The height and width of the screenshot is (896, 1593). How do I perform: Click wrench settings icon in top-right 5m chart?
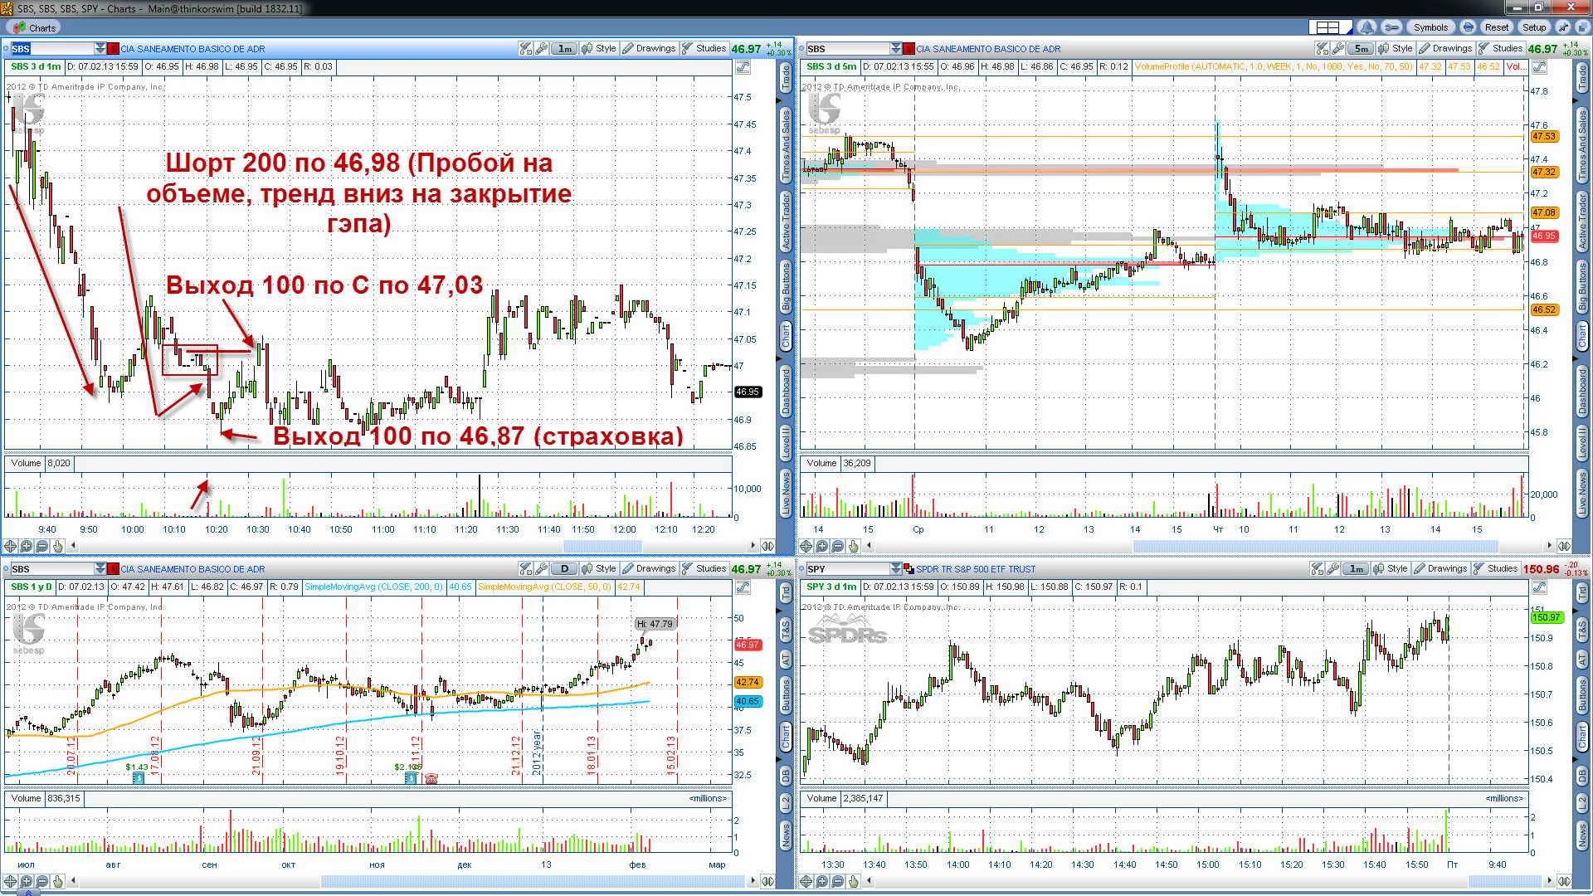coord(1338,49)
